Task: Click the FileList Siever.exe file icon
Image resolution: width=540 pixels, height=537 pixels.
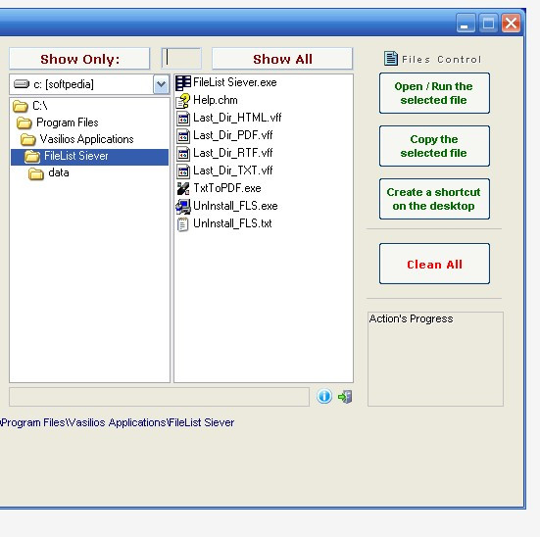Action: tap(183, 82)
